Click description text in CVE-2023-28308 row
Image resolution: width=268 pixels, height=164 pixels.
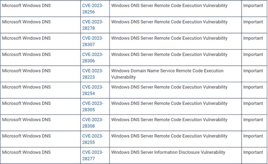coord(169,120)
